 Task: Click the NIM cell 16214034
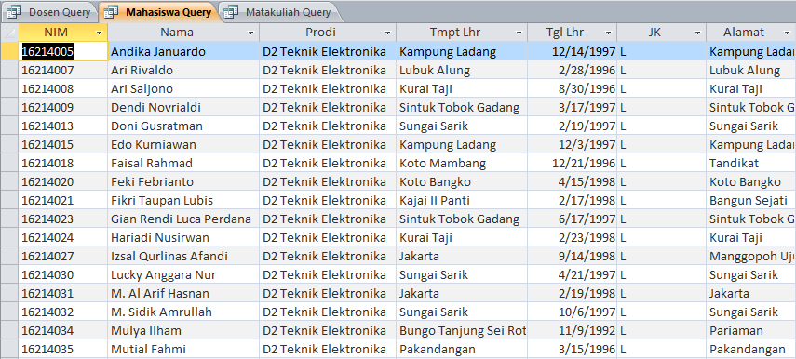click(63, 330)
